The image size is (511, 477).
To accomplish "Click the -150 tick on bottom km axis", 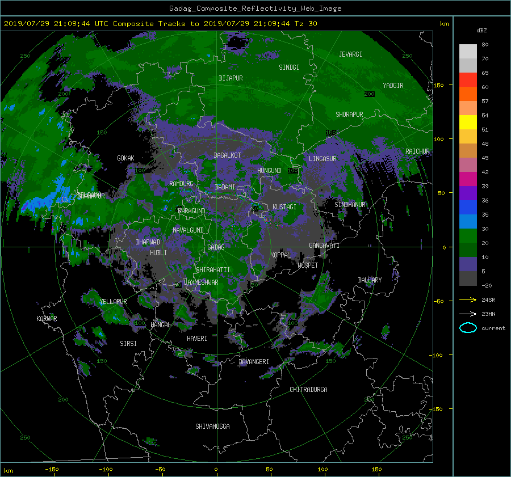I will pyautogui.click(x=52, y=469).
